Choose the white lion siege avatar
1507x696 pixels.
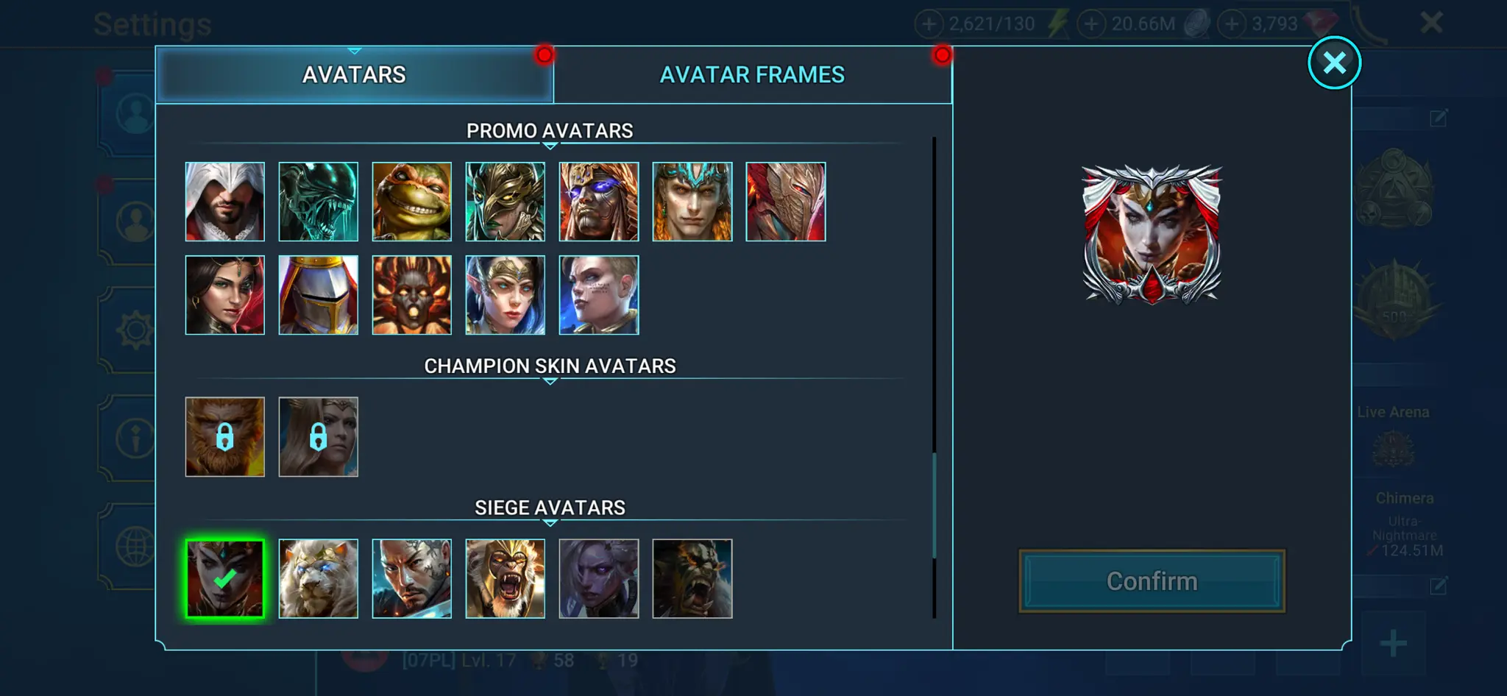tap(318, 578)
